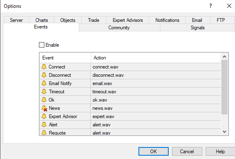
Task: Click the bell icon next to Connect
Action: tap(44, 67)
